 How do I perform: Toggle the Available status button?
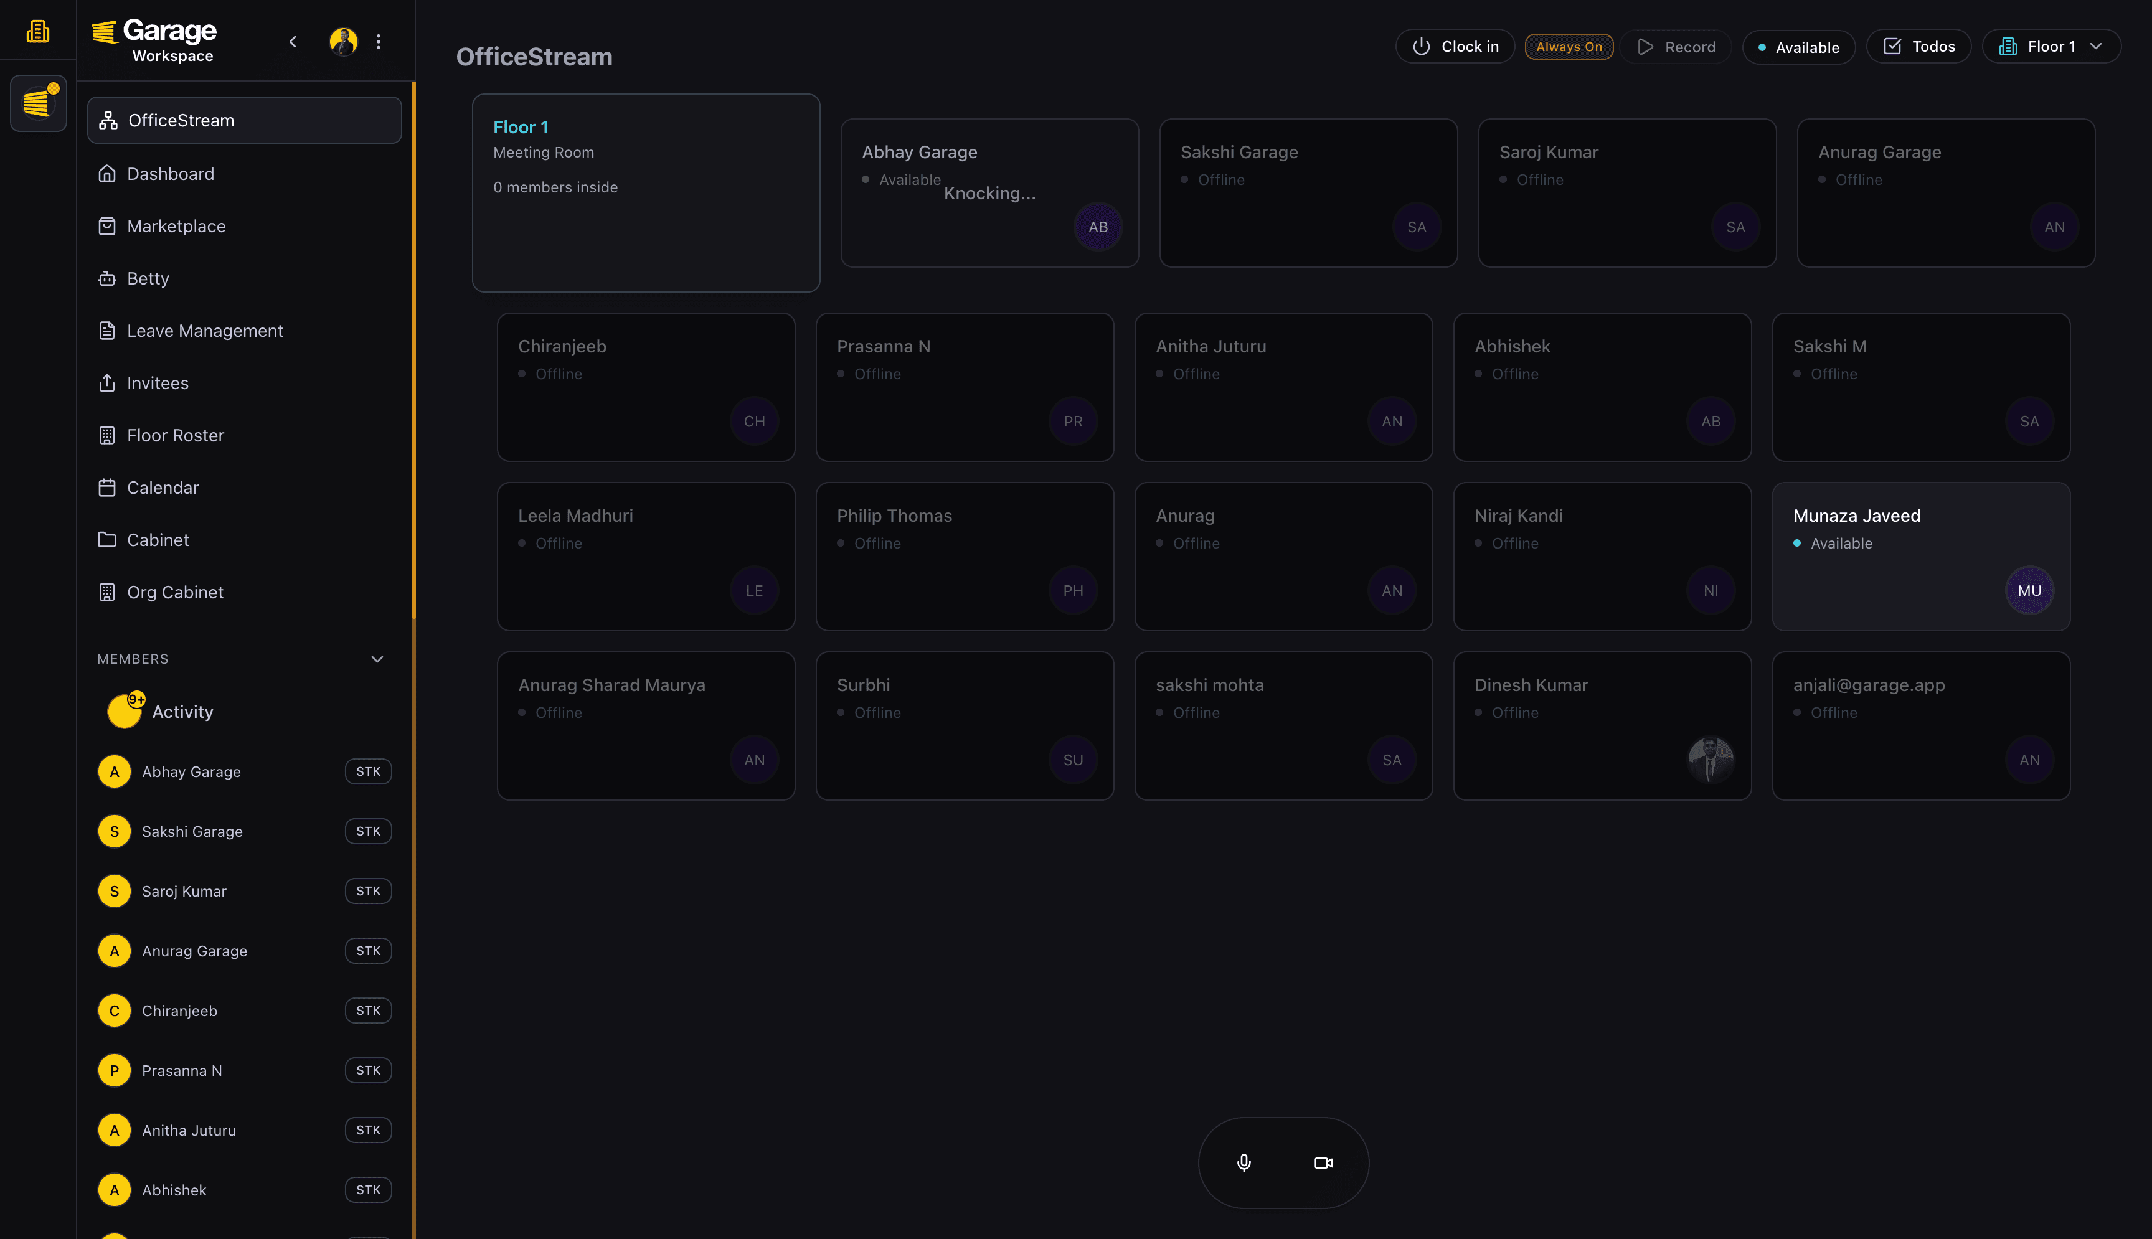pyautogui.click(x=1798, y=48)
